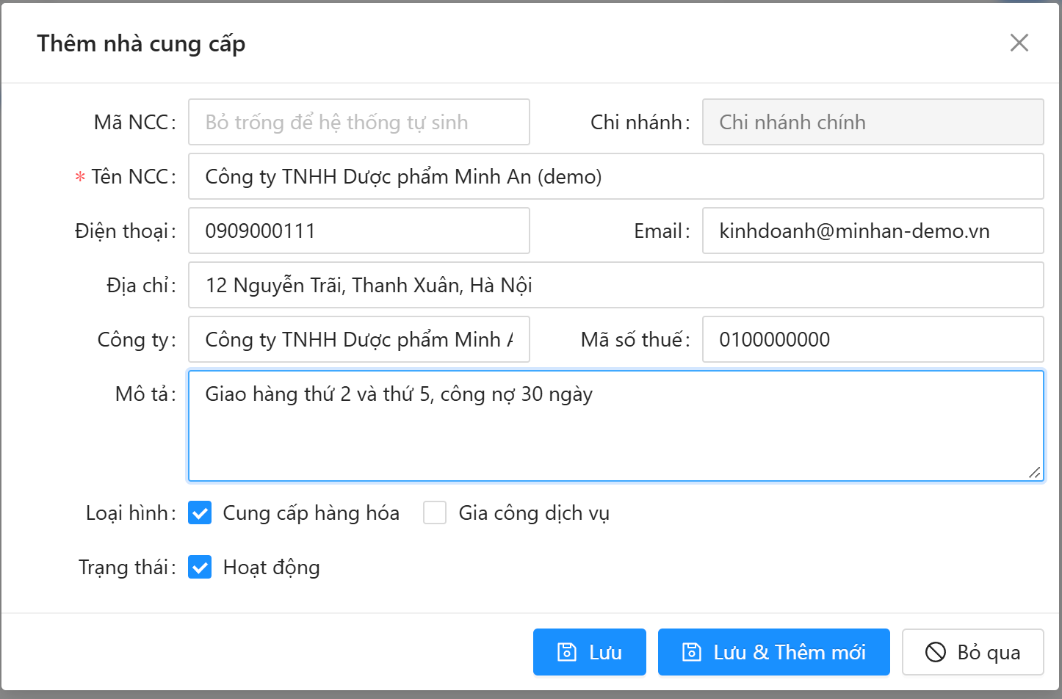Click the Lưu save button
The image size is (1062, 699).
pyautogui.click(x=589, y=652)
